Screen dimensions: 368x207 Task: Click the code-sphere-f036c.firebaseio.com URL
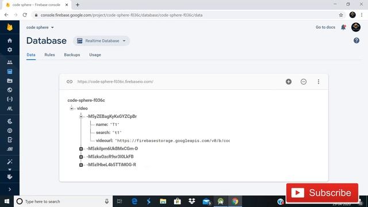point(115,82)
